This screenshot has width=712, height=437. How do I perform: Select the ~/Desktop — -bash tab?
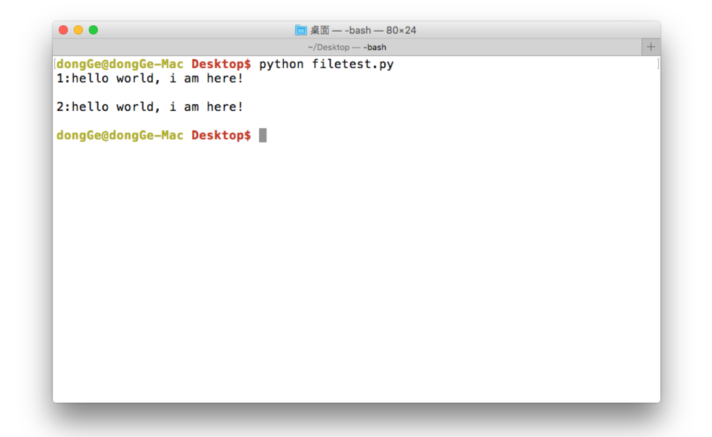(x=347, y=47)
